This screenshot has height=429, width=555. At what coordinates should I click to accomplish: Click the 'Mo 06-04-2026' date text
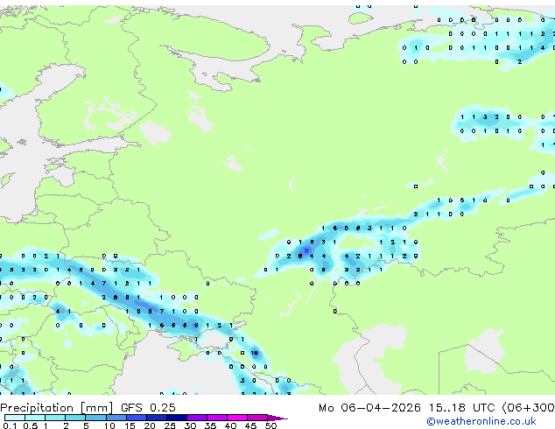pyautogui.click(x=369, y=408)
